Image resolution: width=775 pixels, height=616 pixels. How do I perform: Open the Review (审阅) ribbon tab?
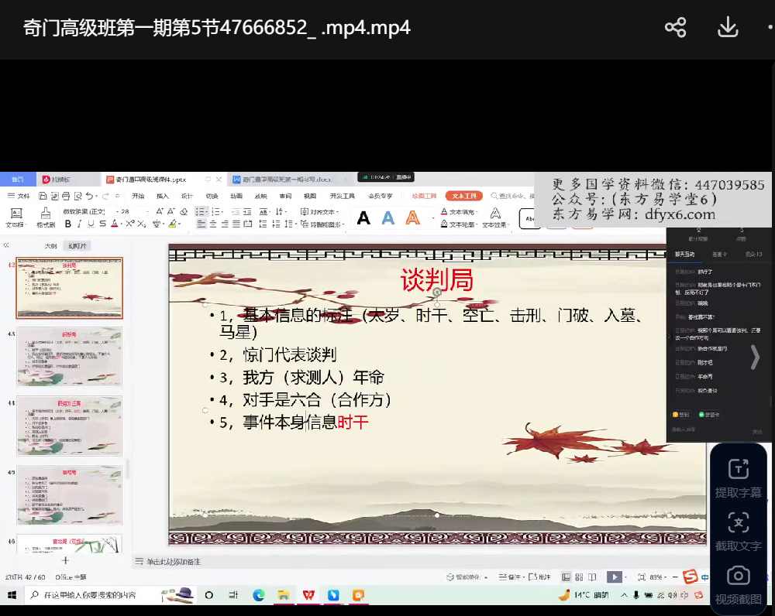tap(285, 196)
